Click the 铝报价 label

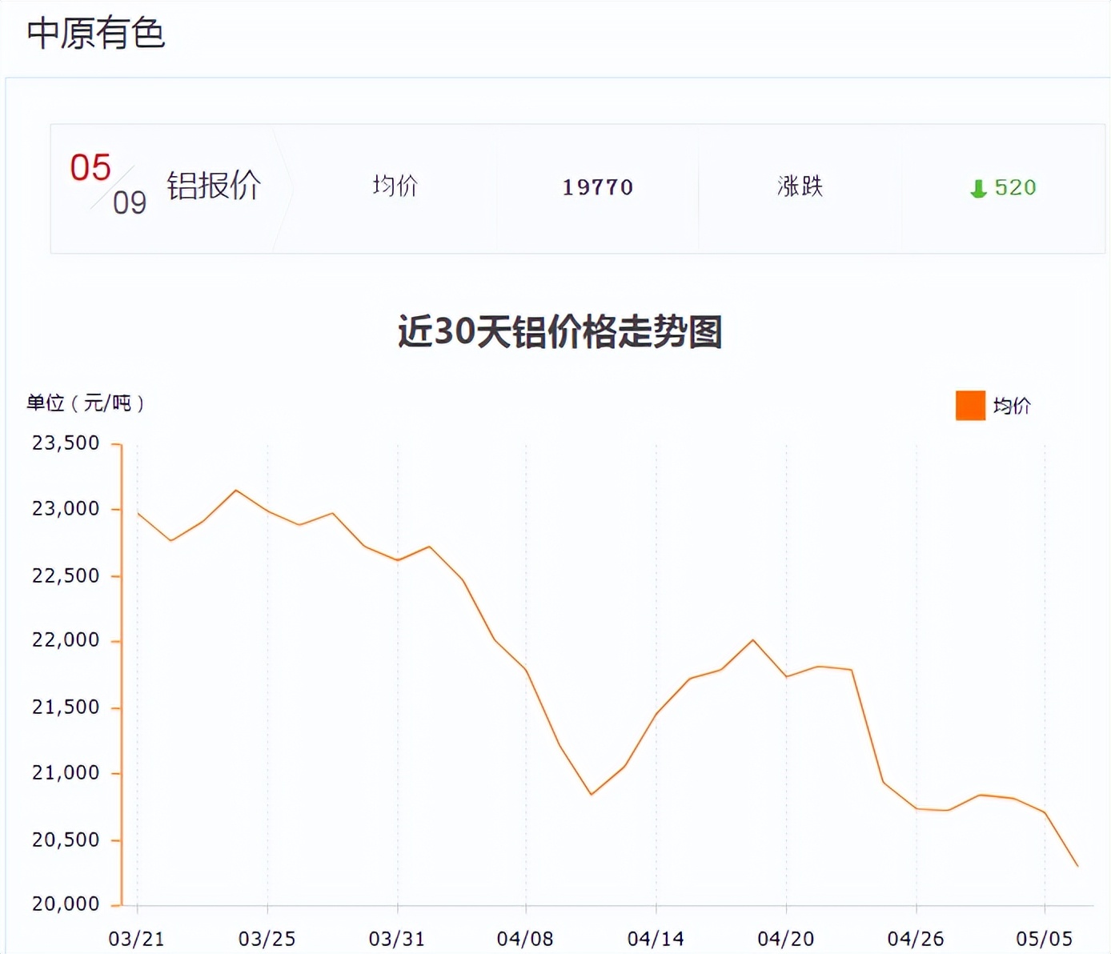pyautogui.click(x=214, y=185)
